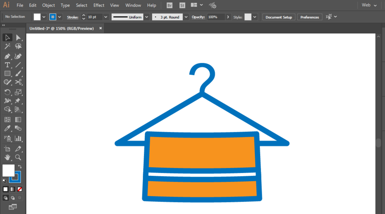
Task: Pick the Magic Wand tool
Action: 7,46
